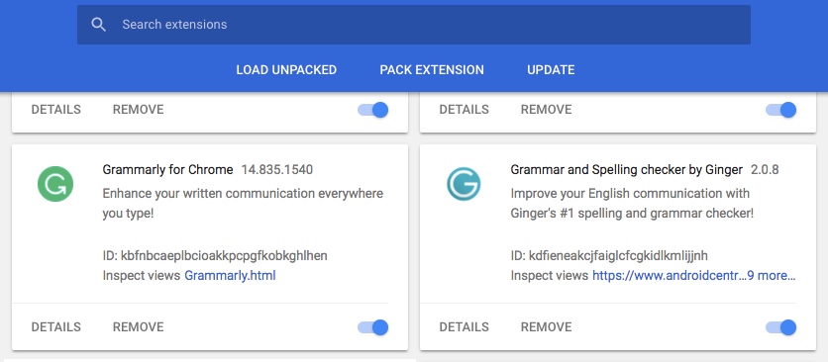Click the green Grammarly extension icon
The image size is (828, 362).
[x=55, y=184]
